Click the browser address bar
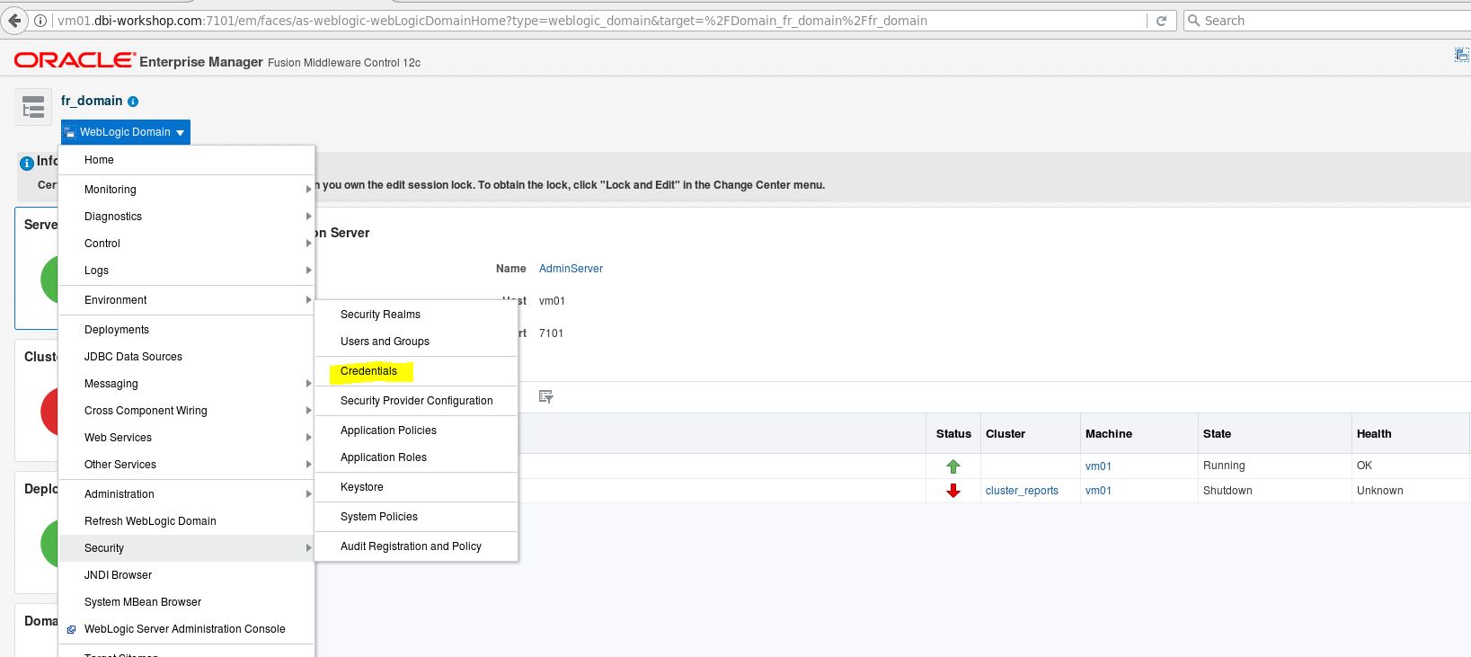The image size is (1471, 657). click(x=600, y=21)
